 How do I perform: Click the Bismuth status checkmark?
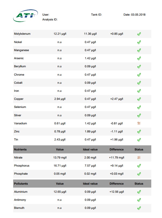139,208
